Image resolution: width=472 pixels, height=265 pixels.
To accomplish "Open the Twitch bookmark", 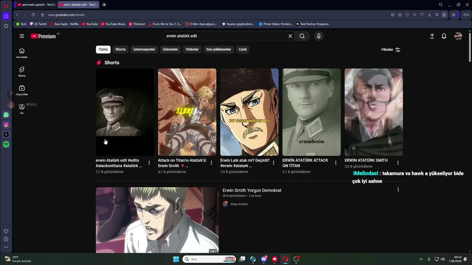I will click(38, 24).
